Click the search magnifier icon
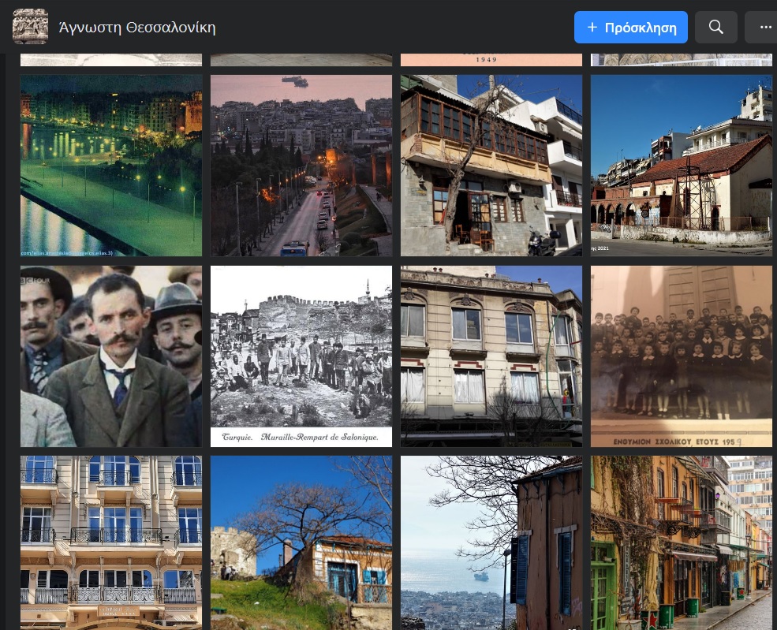The image size is (777, 630). 715,28
